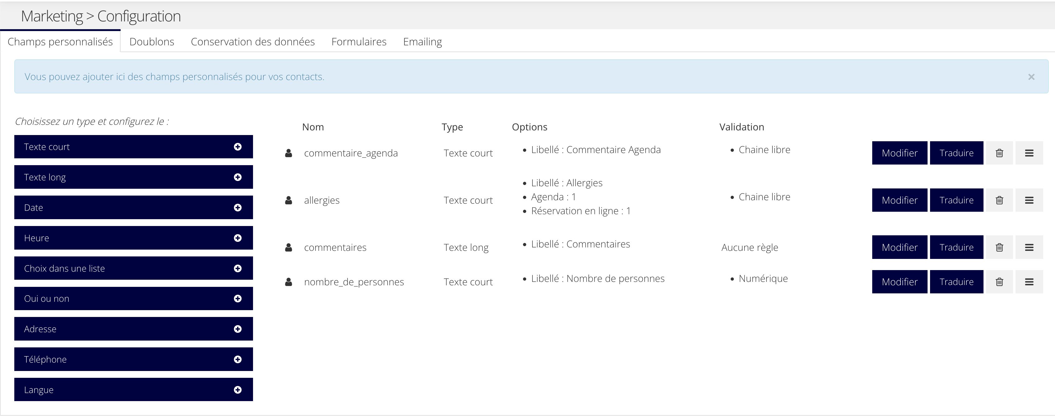Open Conservation des données tab
The width and height of the screenshot is (1055, 416).
click(x=253, y=42)
